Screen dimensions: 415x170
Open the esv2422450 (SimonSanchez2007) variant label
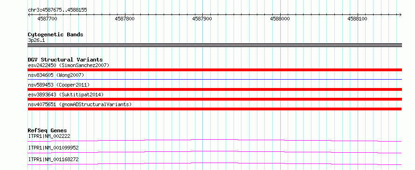(69, 65)
